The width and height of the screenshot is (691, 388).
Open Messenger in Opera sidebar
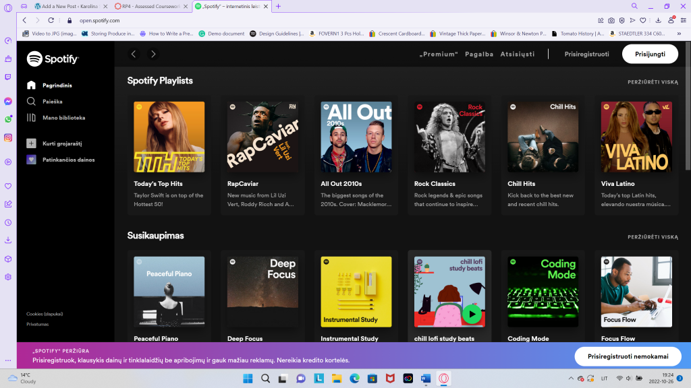(8, 101)
